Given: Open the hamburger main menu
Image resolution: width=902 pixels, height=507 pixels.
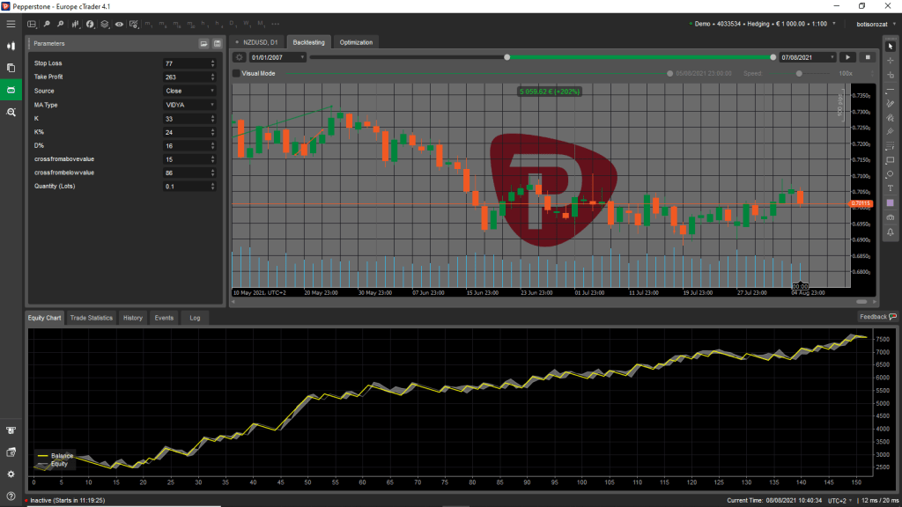Looking at the screenshot, I should click(x=11, y=24).
